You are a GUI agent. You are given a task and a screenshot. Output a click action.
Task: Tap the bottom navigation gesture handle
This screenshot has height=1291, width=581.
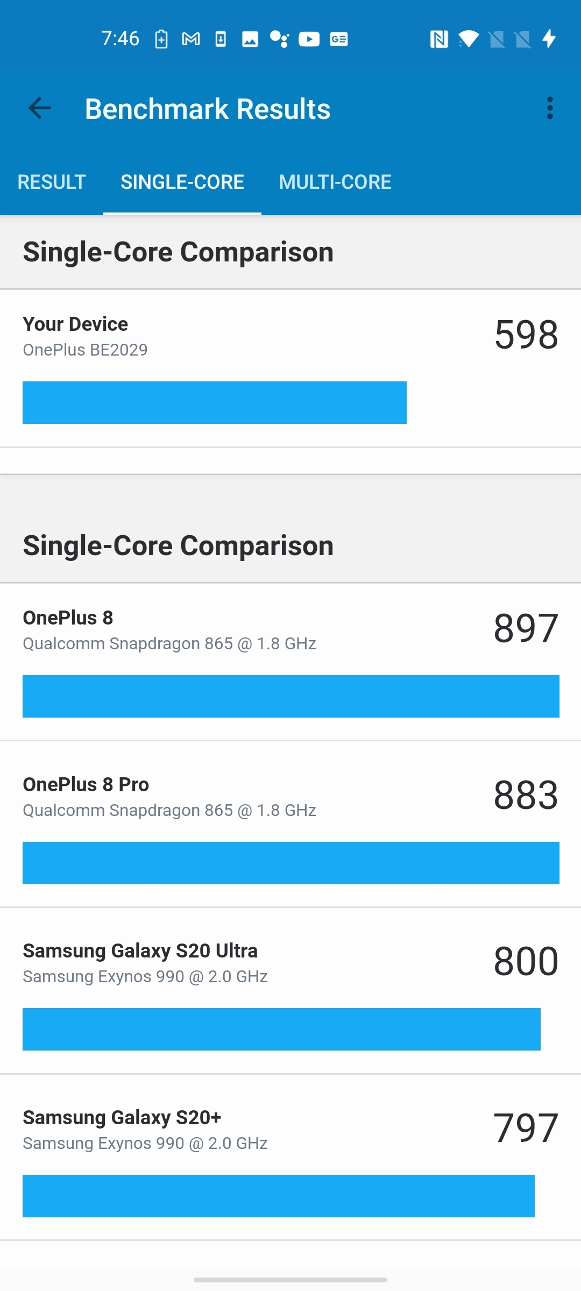[290, 1280]
